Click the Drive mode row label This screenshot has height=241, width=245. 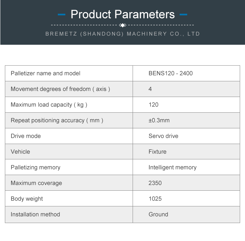click(26, 136)
